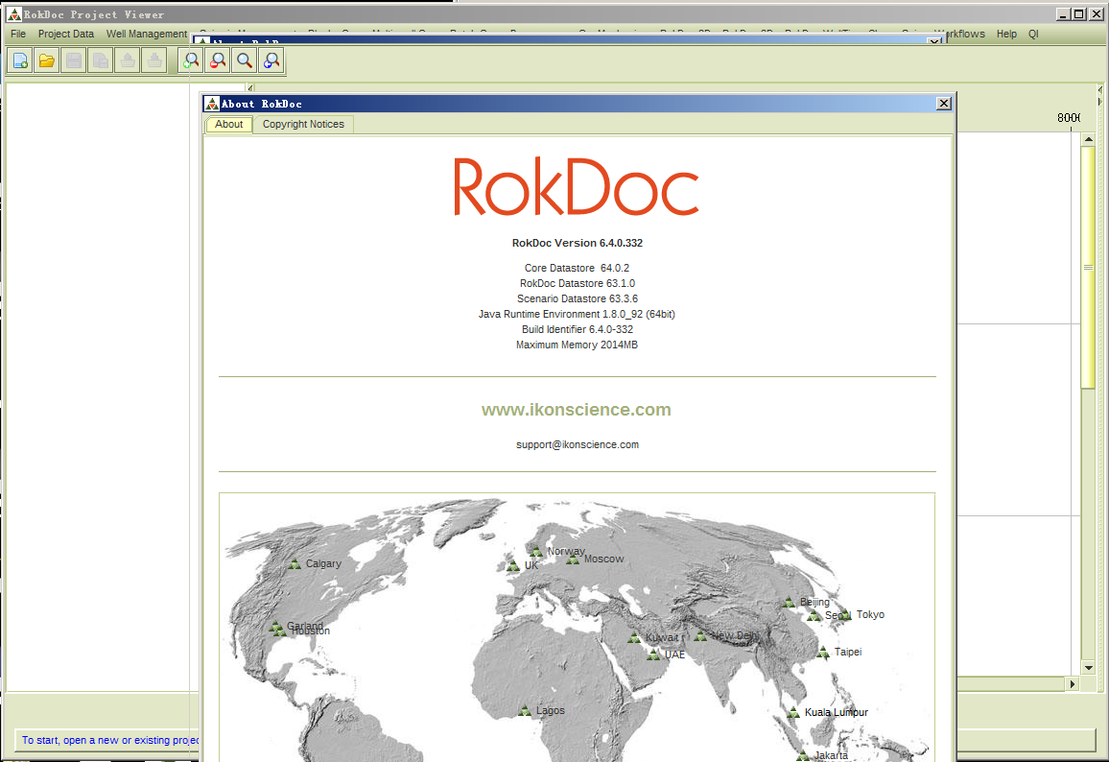Click the Core Datastore 64.0.2 line
The image size is (1109, 762).
pos(578,268)
